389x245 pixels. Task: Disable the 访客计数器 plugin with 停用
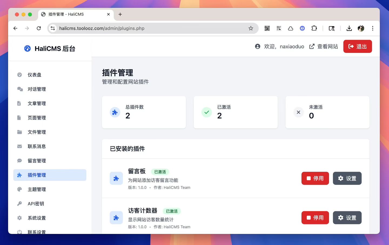tap(315, 218)
